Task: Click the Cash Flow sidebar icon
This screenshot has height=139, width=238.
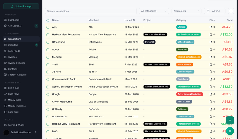Action: click(x=5, y=94)
